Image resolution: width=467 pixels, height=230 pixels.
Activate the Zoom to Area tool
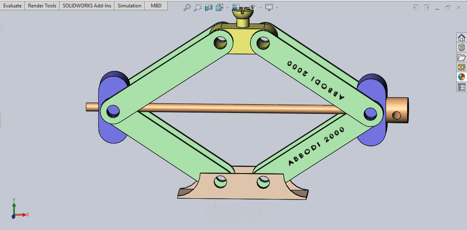pos(198,7)
